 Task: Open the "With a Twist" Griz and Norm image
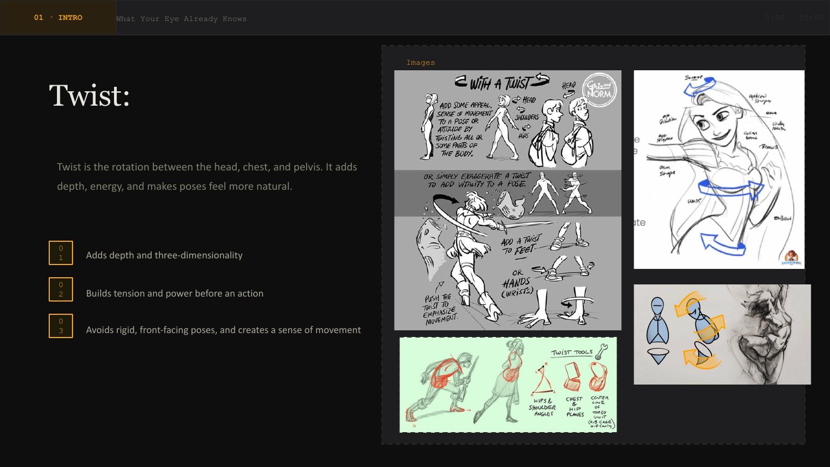[x=508, y=200]
